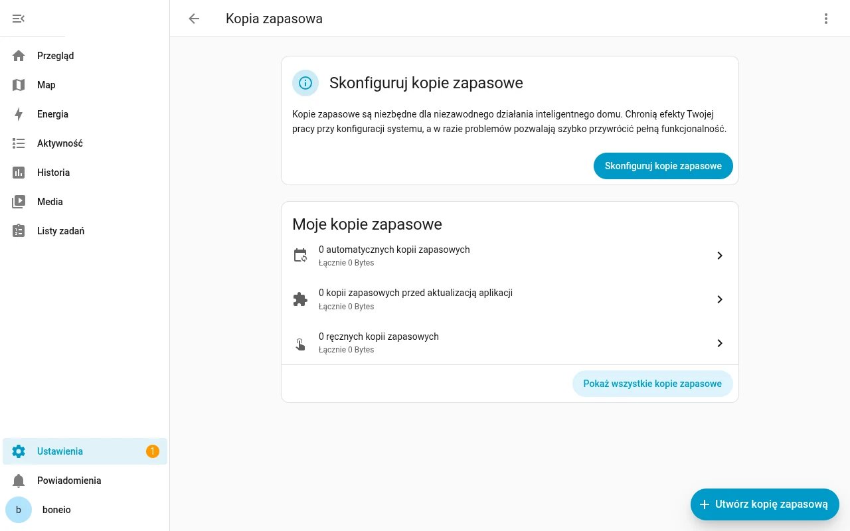Expand the automatic backups row chevron

[720, 256]
